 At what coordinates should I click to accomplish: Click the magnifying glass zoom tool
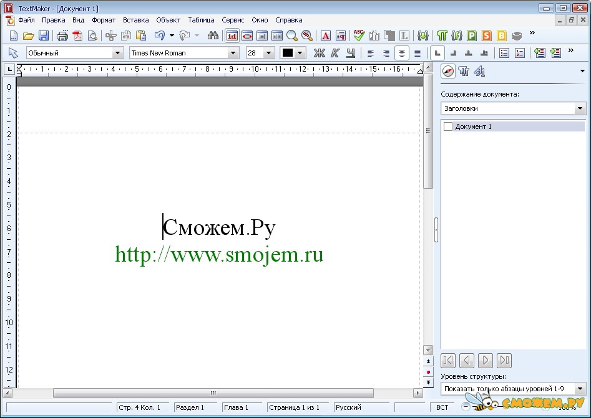(292, 36)
